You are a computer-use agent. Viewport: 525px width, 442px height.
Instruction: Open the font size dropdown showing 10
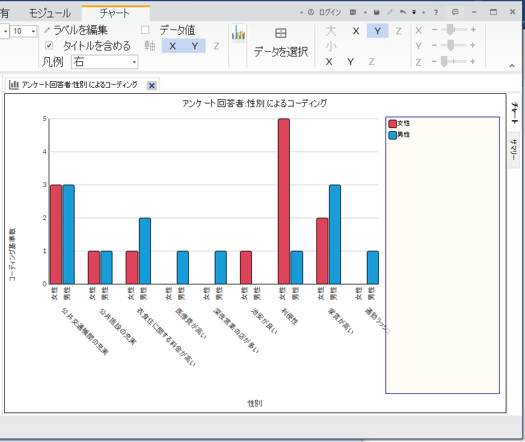coord(33,31)
